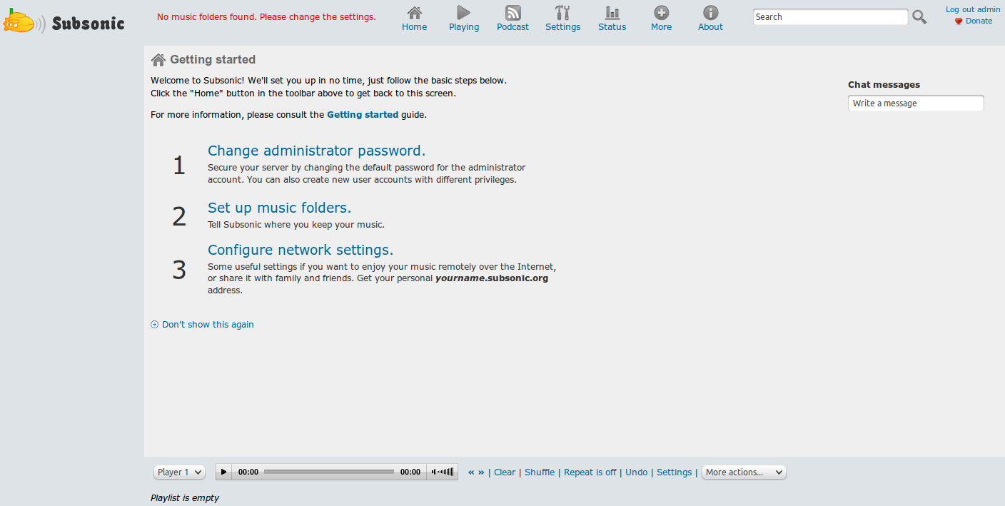Open the Playing view icon
The image size is (1005, 506).
pos(464,12)
